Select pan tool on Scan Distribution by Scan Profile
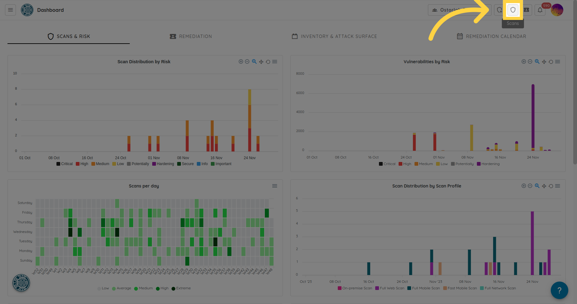The height and width of the screenshot is (304, 577). pos(544,186)
